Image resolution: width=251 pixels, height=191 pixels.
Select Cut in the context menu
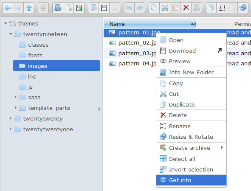191,94
